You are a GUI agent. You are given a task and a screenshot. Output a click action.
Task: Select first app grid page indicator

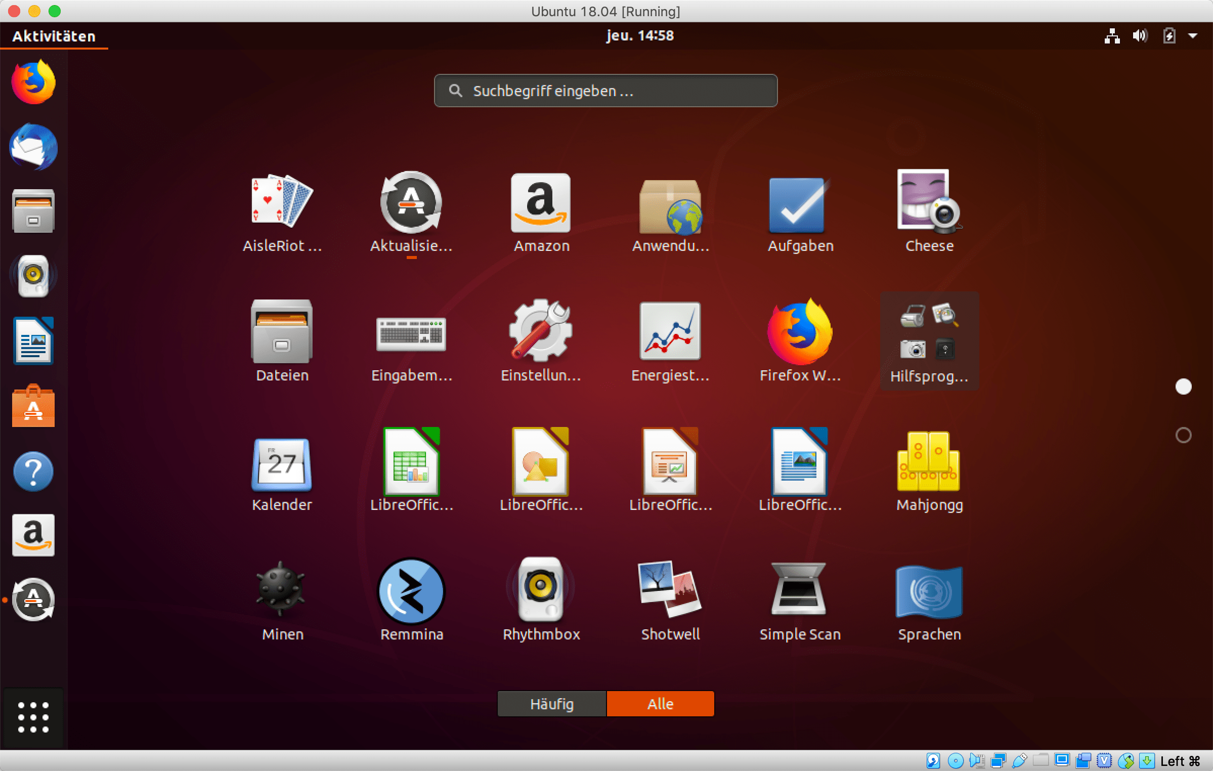pyautogui.click(x=1183, y=387)
